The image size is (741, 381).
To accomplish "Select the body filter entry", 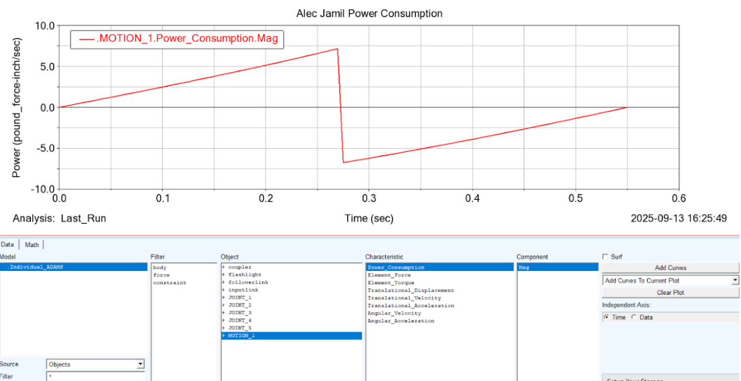I will coord(159,267).
